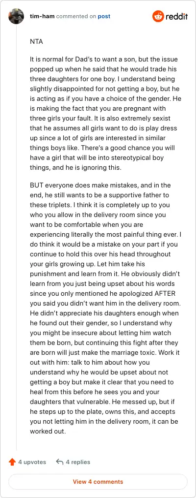Click the "NTA" verdict text

36,41
